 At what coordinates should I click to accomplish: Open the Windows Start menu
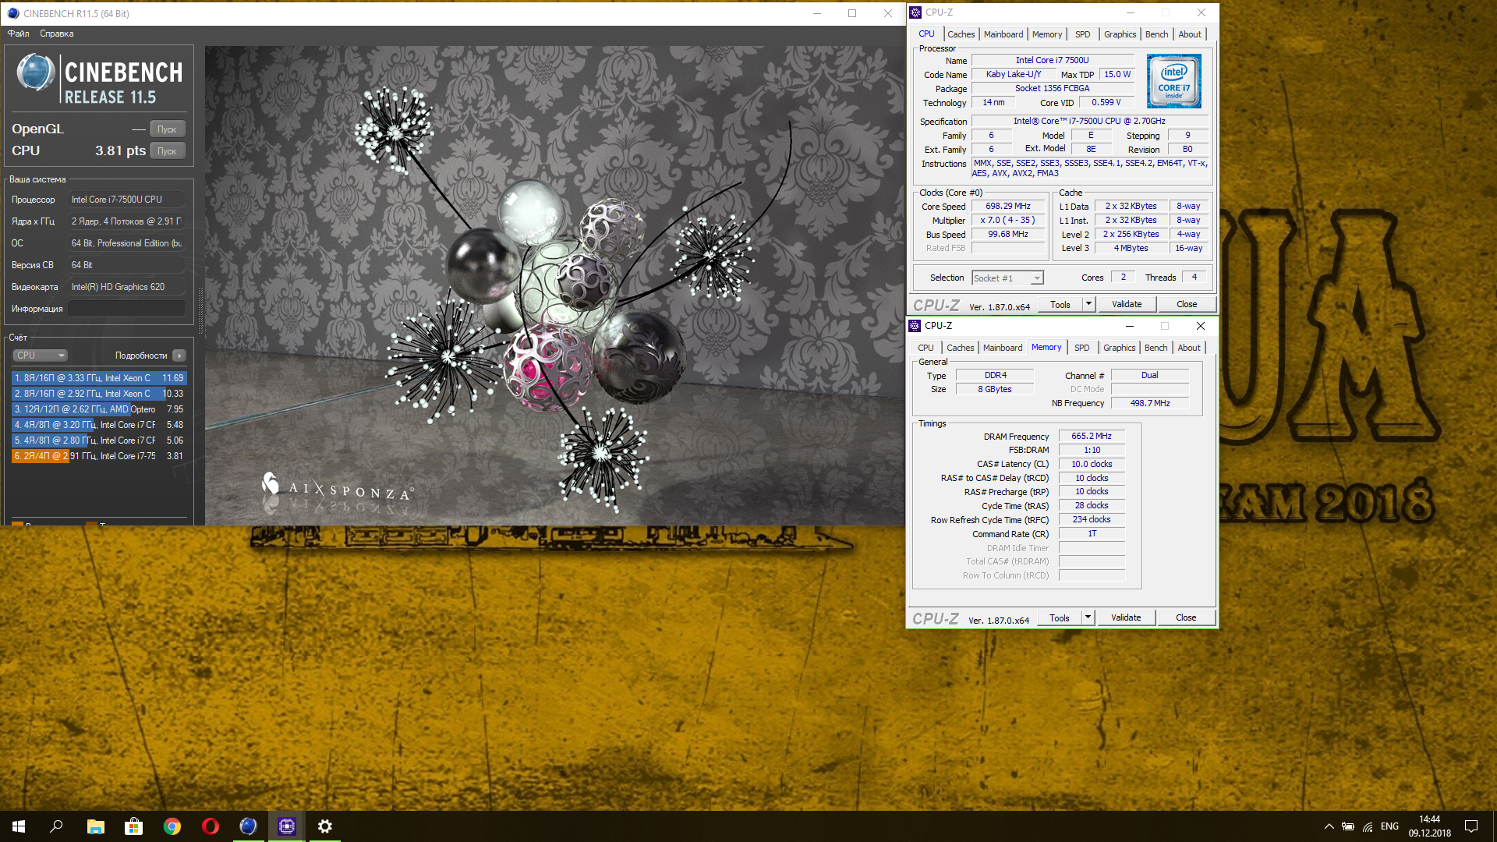(x=19, y=826)
